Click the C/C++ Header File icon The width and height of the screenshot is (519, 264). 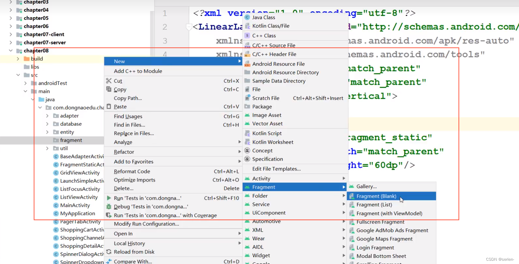click(x=247, y=54)
